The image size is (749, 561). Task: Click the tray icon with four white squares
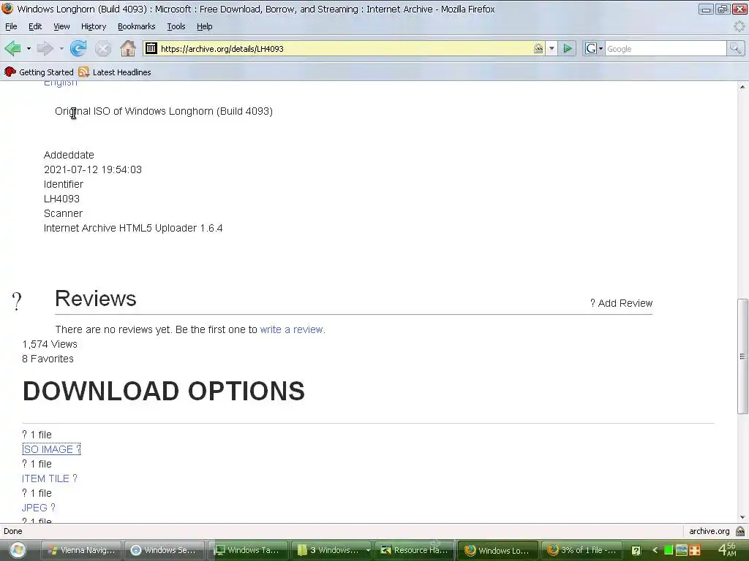pyautogui.click(x=695, y=550)
